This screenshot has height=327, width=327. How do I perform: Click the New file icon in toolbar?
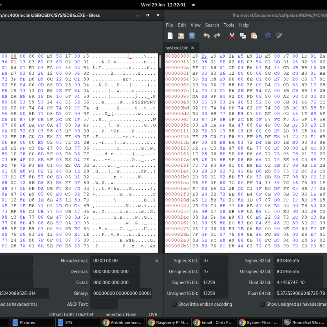(x=170, y=36)
